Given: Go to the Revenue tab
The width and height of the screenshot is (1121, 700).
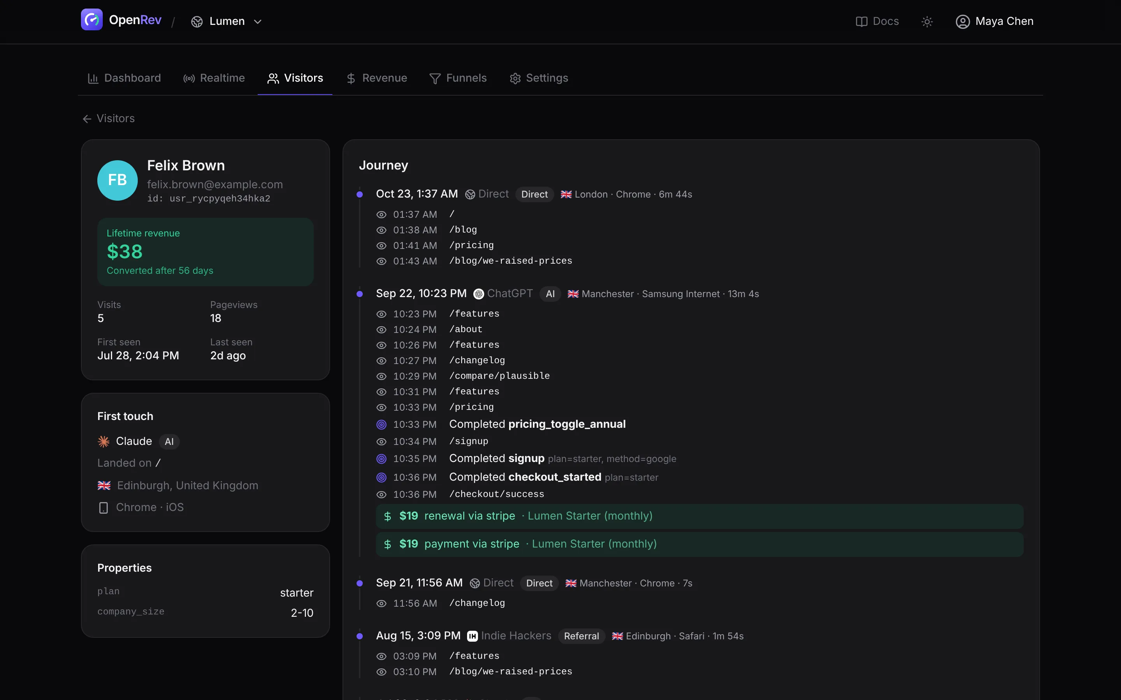Looking at the screenshot, I should (377, 78).
